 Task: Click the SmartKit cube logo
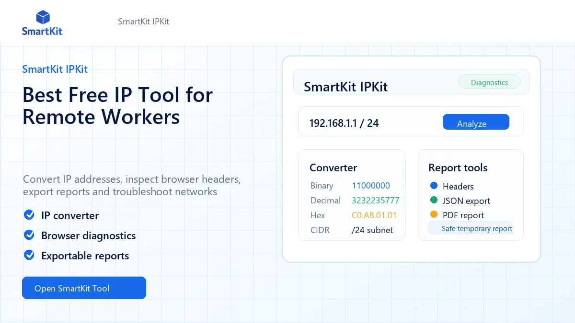coord(43,18)
